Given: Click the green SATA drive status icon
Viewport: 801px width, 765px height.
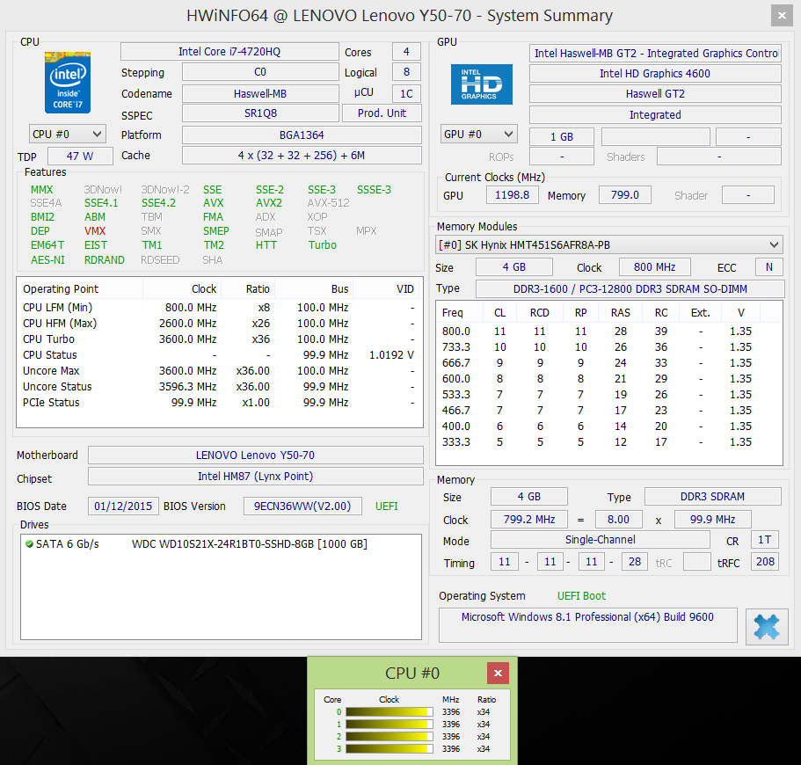Looking at the screenshot, I should click(29, 543).
